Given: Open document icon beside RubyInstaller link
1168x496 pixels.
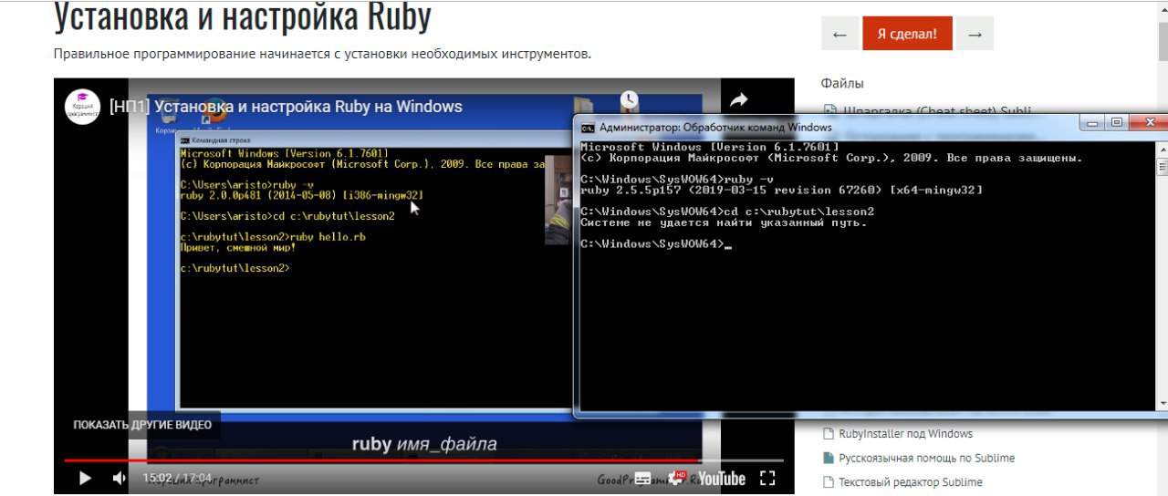Looking at the screenshot, I should coord(829,434).
